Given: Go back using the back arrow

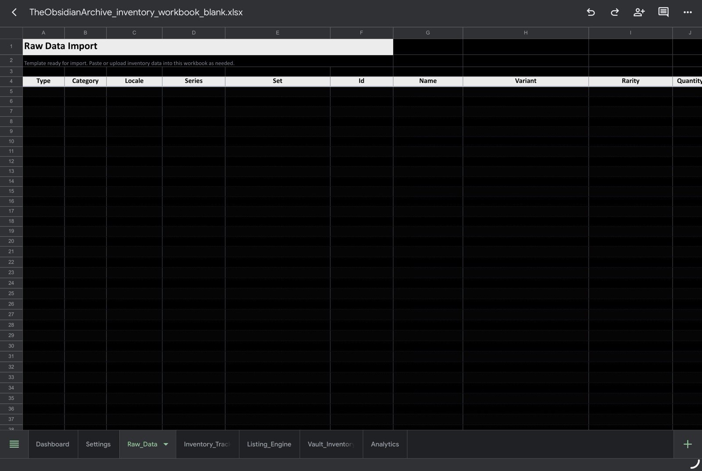Looking at the screenshot, I should 14,12.
